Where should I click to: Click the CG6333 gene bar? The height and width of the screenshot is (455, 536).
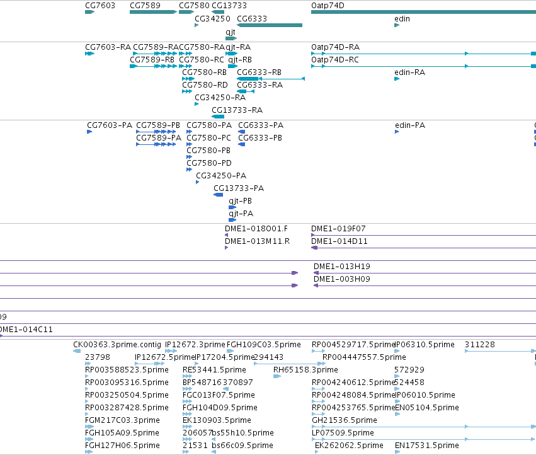coord(270,25)
